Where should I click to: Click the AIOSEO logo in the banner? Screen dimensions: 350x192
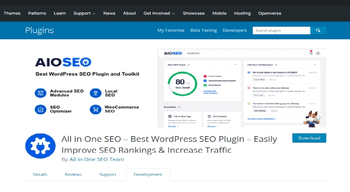pos(63,62)
